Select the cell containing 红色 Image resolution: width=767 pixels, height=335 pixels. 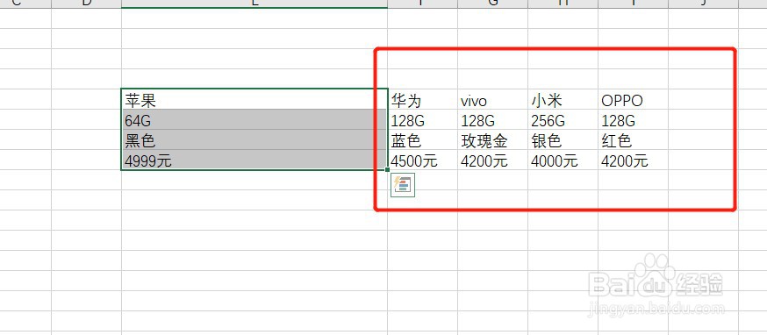coord(633,139)
